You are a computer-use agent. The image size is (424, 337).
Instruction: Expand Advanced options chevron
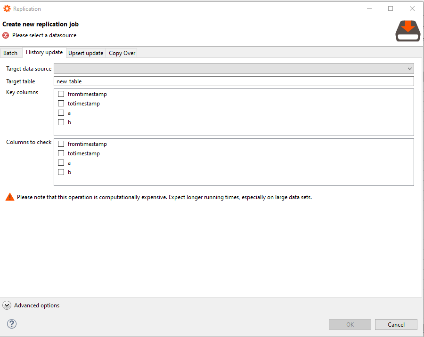7,305
